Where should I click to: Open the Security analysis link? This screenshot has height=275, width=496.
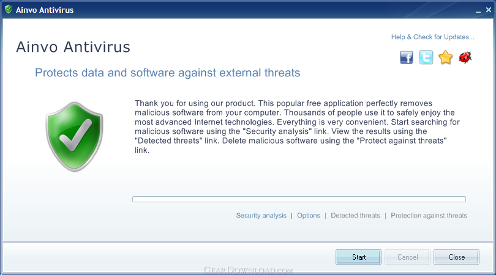click(x=261, y=215)
